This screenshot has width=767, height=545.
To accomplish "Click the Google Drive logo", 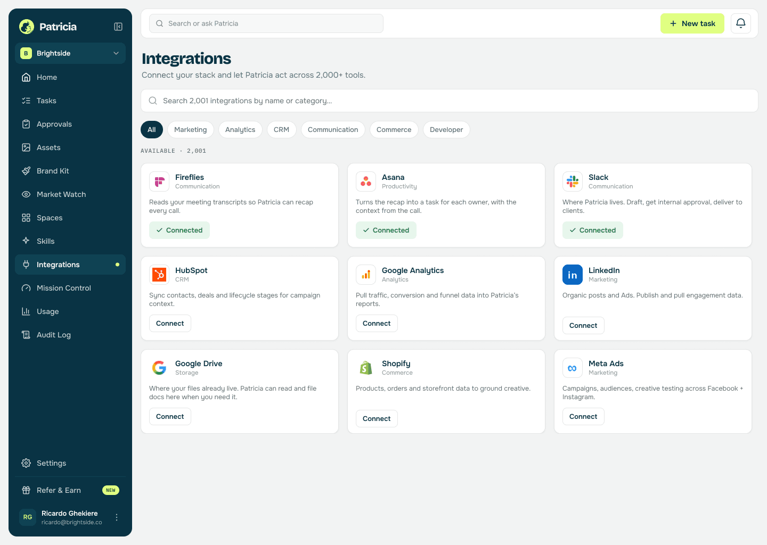I will click(159, 368).
